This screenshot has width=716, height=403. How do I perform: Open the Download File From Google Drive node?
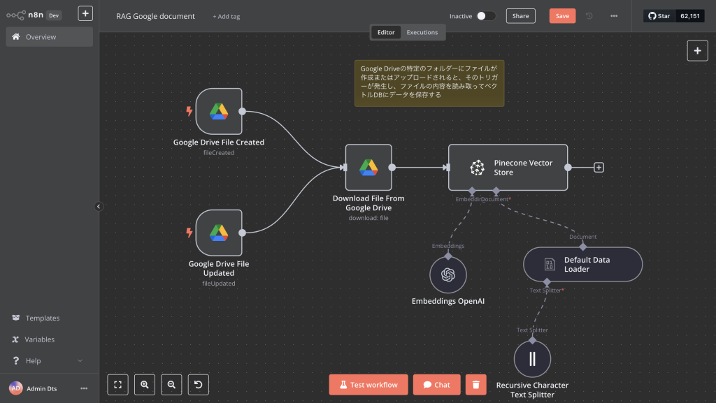368,168
